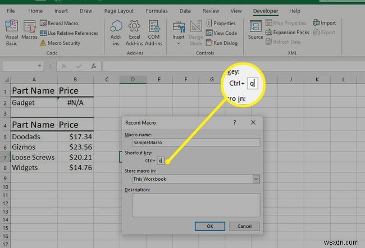365x248 pixels.
Task: Open control Properties
Action: tap(221, 23)
